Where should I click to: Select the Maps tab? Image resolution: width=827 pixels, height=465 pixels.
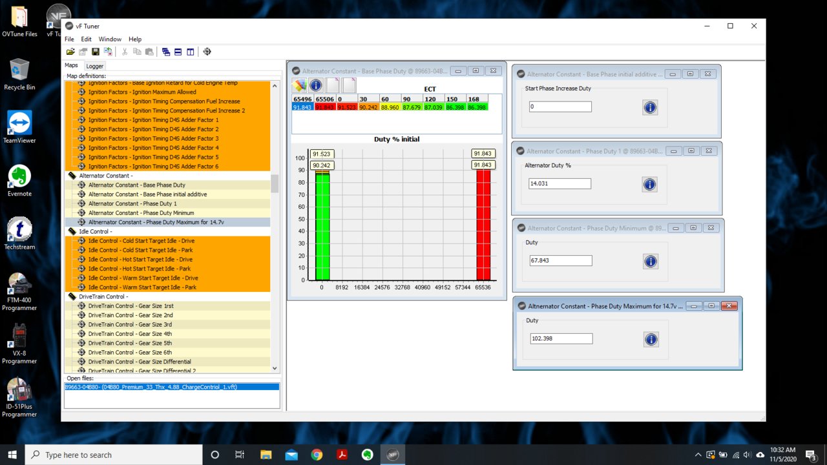[x=71, y=65]
